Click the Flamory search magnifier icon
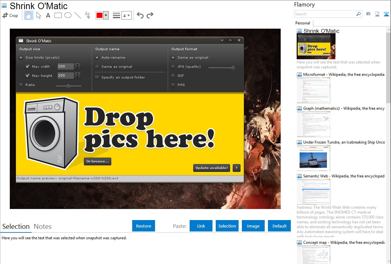Screen dimensions: 391x264 tap(358, 14)
